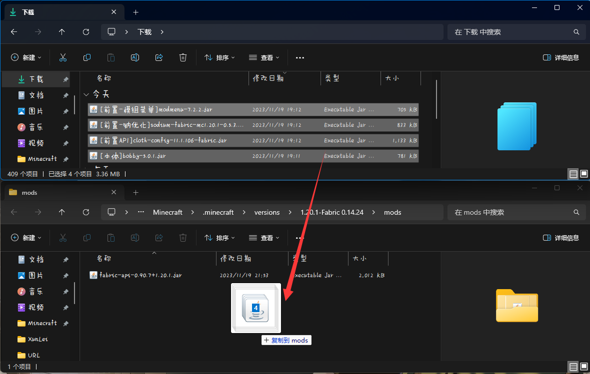Refresh the Downloads folder view
Screen dimensions: 590x374
[x=86, y=32]
